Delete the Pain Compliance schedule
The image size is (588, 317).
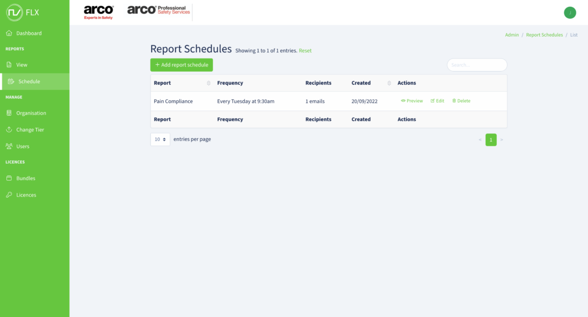coord(461,101)
